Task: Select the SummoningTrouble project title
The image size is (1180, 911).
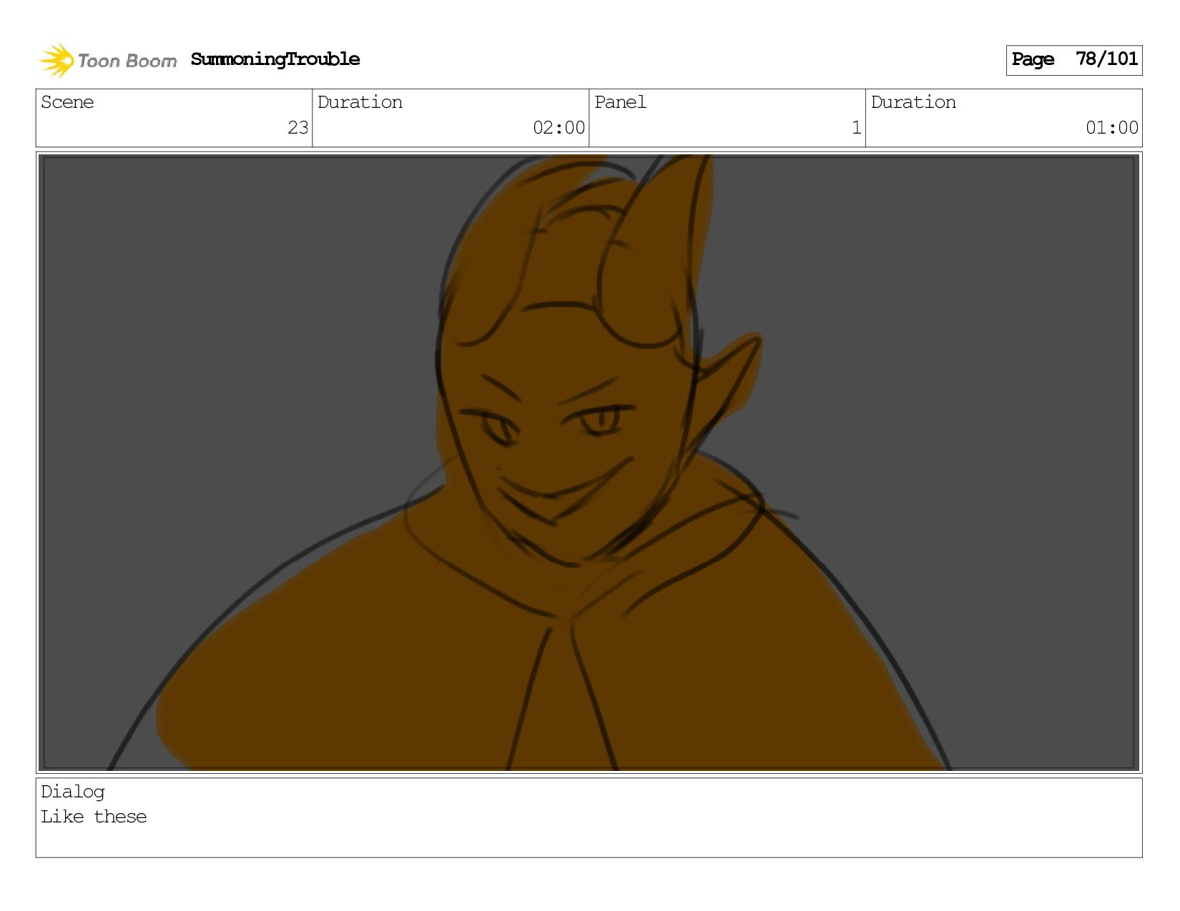Action: 275,59
